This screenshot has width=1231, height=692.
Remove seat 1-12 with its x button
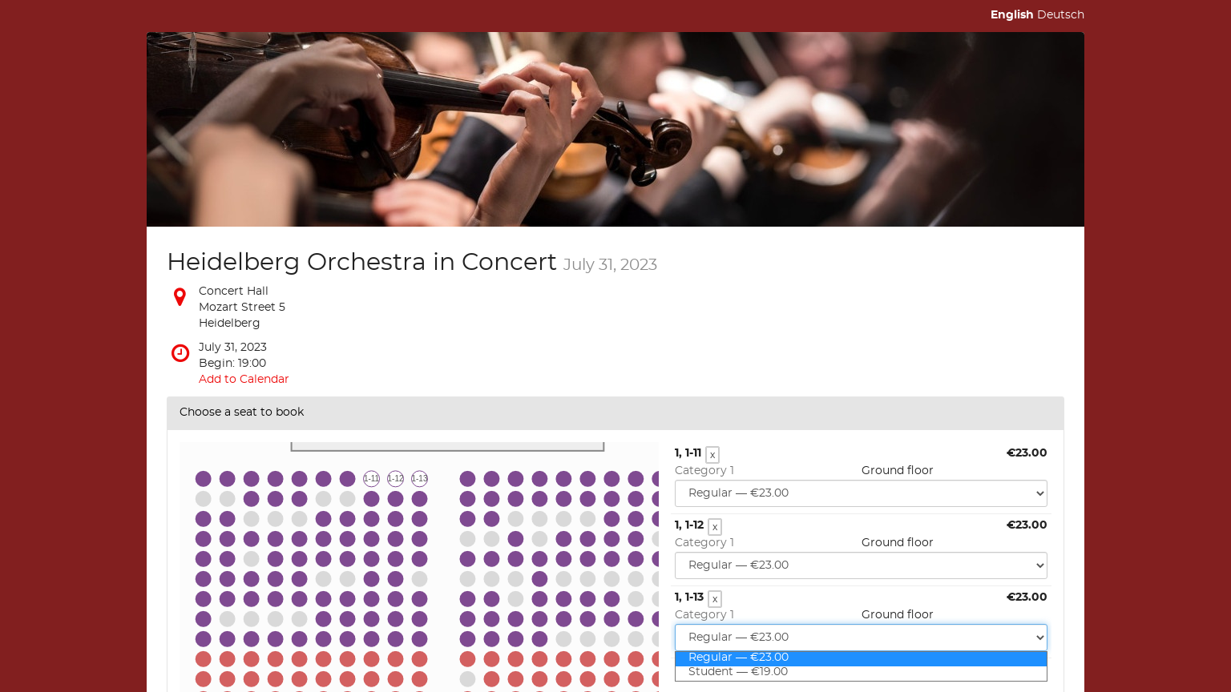(715, 527)
